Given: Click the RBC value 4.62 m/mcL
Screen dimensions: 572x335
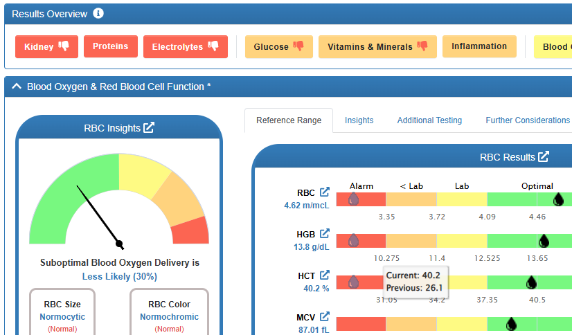Looking at the screenshot, I should pos(306,206).
